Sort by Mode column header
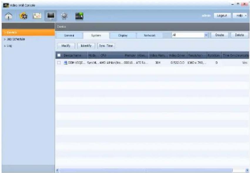Image resolution: width=250 pixels, height=173 pixels. click(x=94, y=55)
